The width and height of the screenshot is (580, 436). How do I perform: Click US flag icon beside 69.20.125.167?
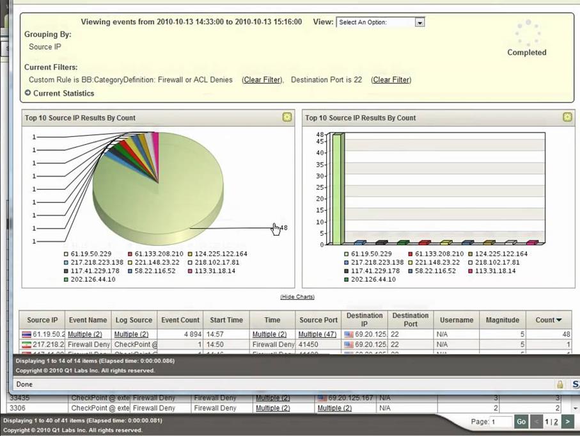(x=322, y=398)
